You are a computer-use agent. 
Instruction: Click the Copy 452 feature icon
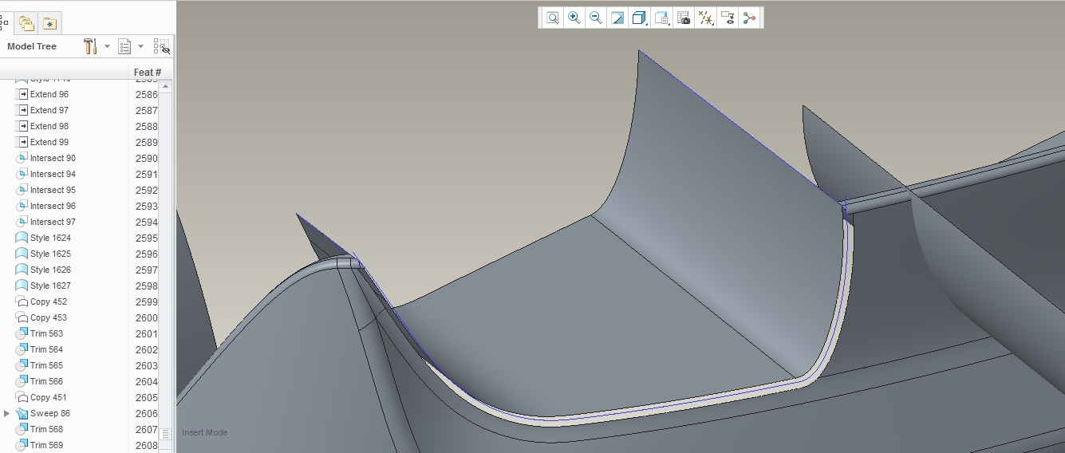point(22,301)
